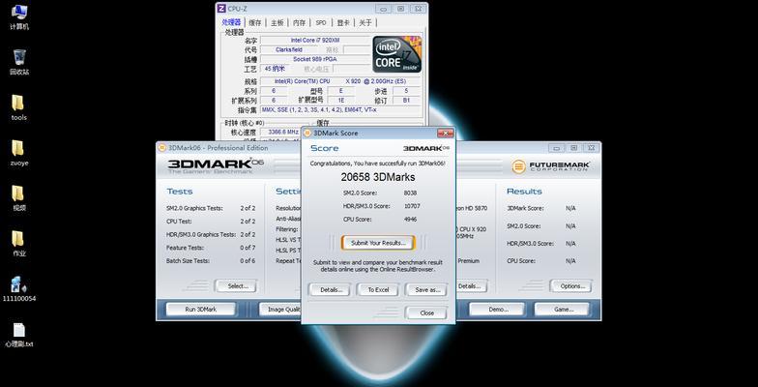This screenshot has height=387, width=758.
Task: Switch to the 缓存 tab in CPU-Z
Action: point(255,23)
